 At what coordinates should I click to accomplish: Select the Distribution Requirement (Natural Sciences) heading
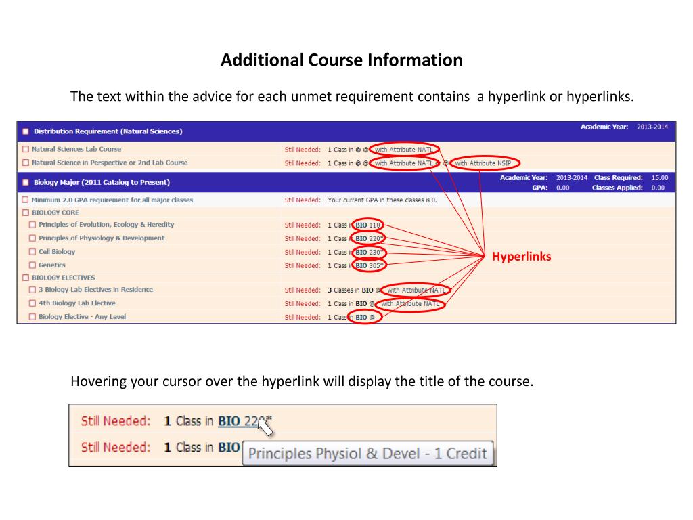[108, 131]
